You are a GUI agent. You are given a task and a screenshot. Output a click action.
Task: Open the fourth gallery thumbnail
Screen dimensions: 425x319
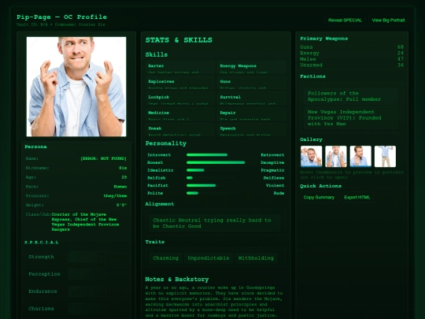pos(385,156)
